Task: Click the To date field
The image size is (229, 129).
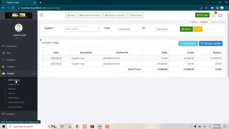Action: pos(165,29)
